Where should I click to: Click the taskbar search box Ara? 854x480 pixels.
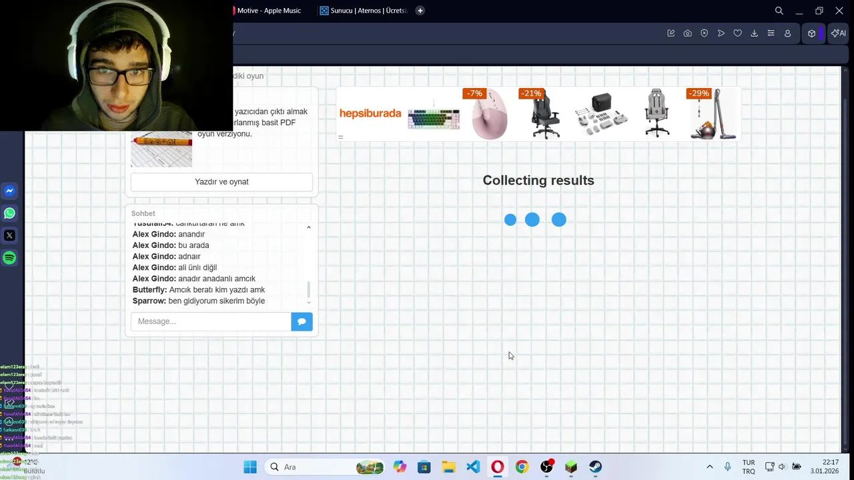[326, 467]
